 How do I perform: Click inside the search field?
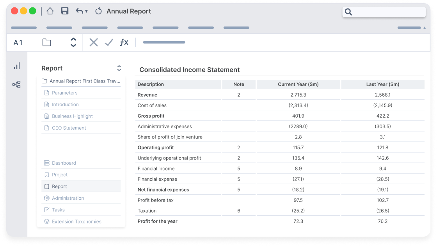point(384,12)
